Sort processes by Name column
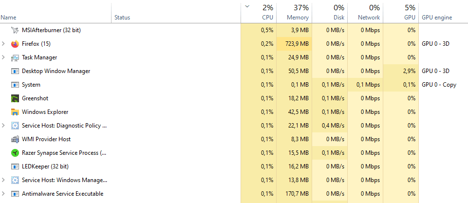Screen dimensions: 468x203 8,18
